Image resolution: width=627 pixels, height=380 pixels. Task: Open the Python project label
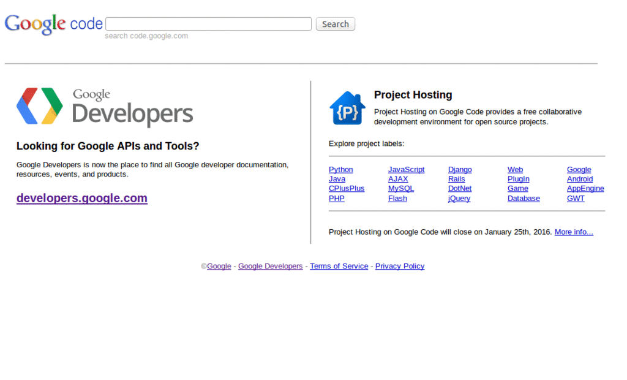[340, 169]
